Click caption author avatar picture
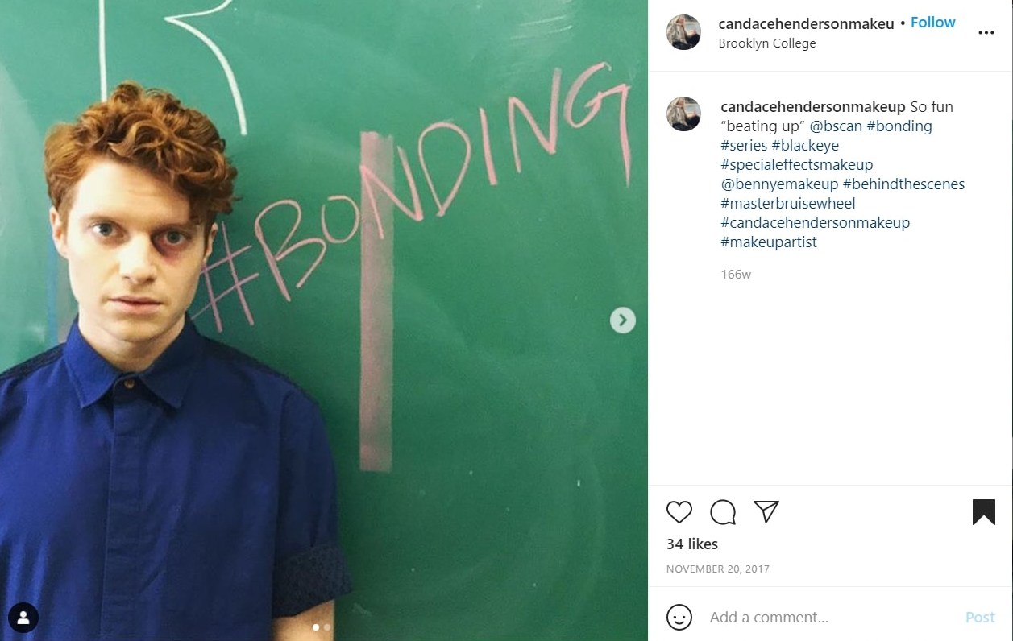 click(x=683, y=114)
